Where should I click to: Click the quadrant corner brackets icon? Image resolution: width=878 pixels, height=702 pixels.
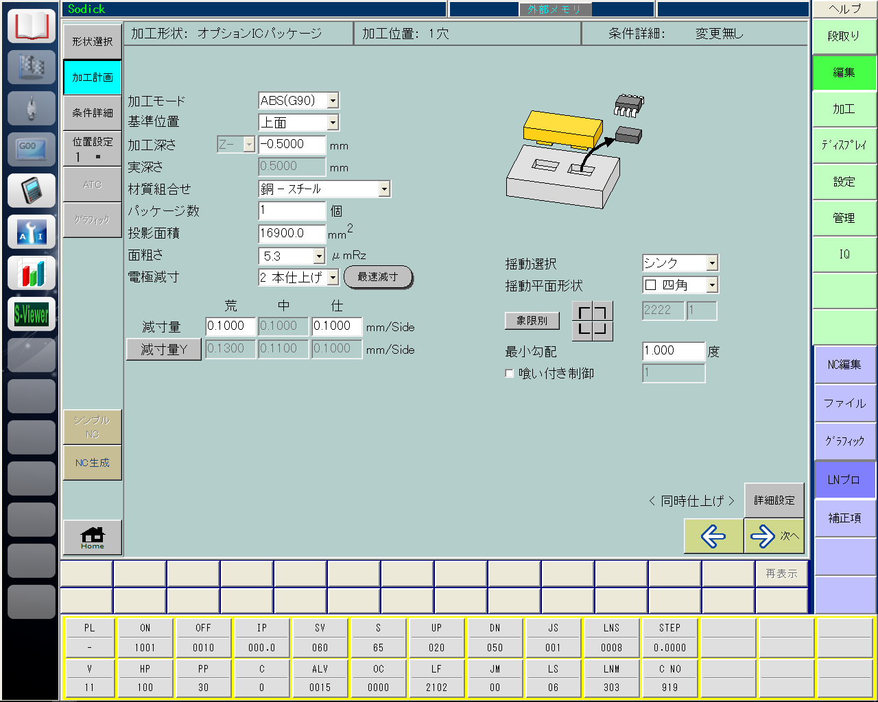coord(593,321)
